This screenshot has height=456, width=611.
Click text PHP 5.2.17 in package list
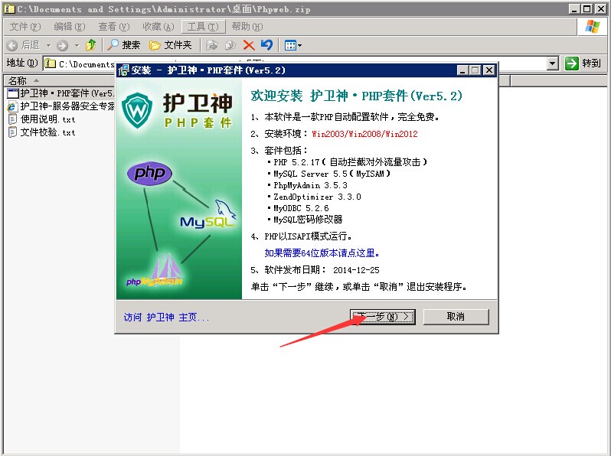[296, 162]
